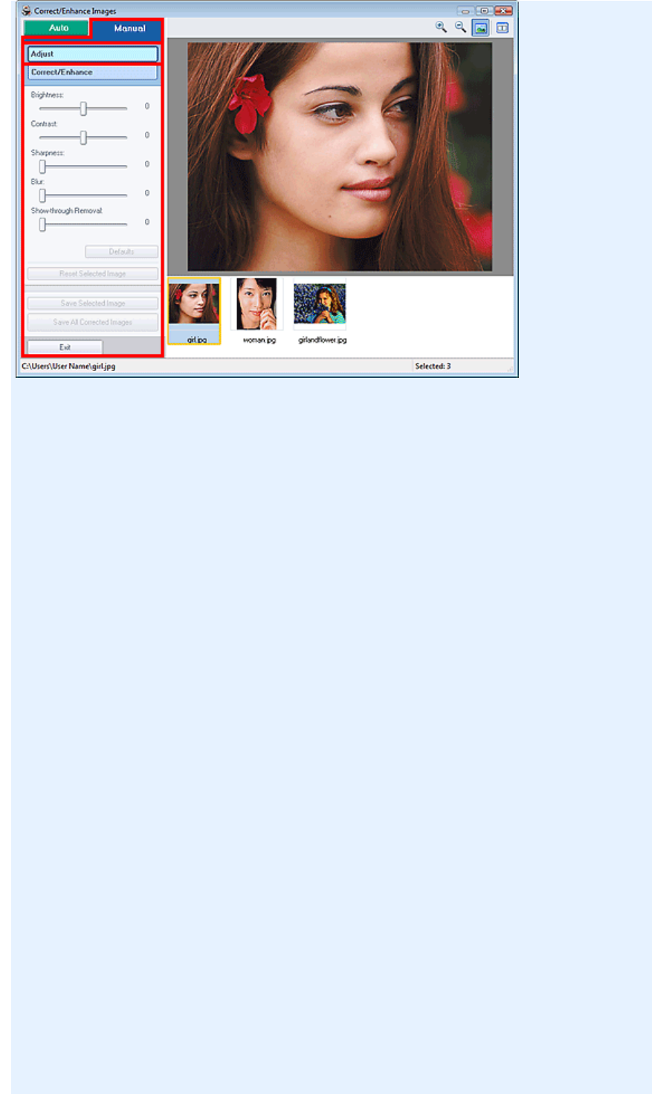This screenshot has height=1094, width=669.
Task: Click Save All Corrected Images button
Action: [93, 322]
